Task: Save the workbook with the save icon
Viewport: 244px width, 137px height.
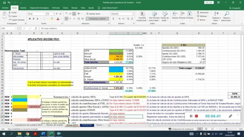Action: (4, 3)
